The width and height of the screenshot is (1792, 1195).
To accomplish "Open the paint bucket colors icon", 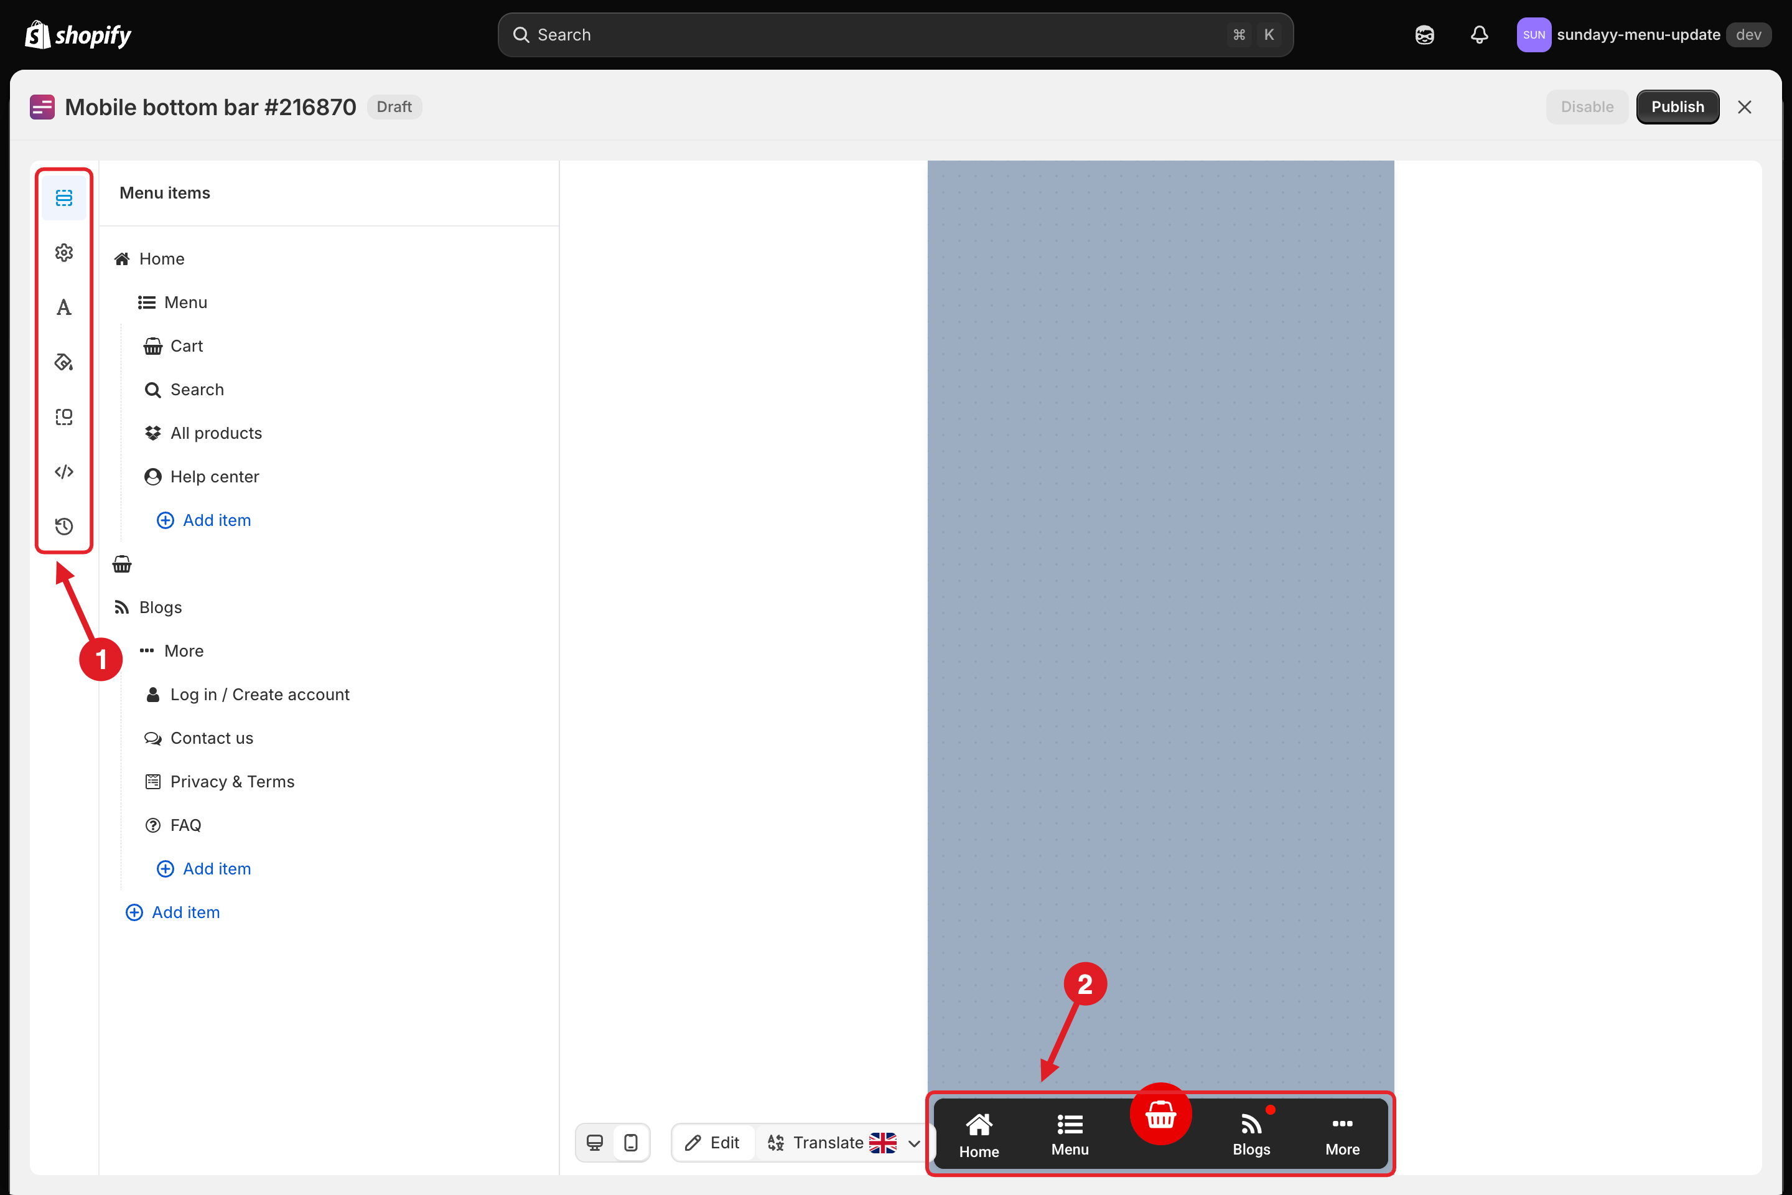I will click(x=64, y=362).
